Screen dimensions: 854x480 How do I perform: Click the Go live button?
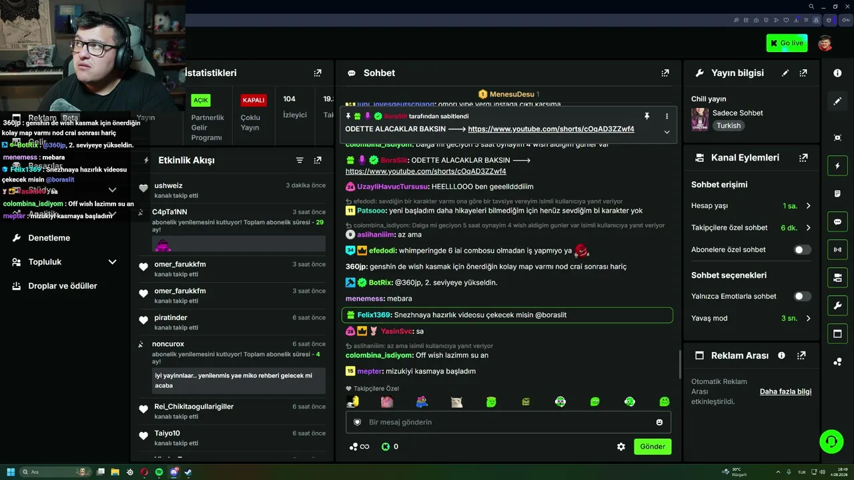(787, 43)
